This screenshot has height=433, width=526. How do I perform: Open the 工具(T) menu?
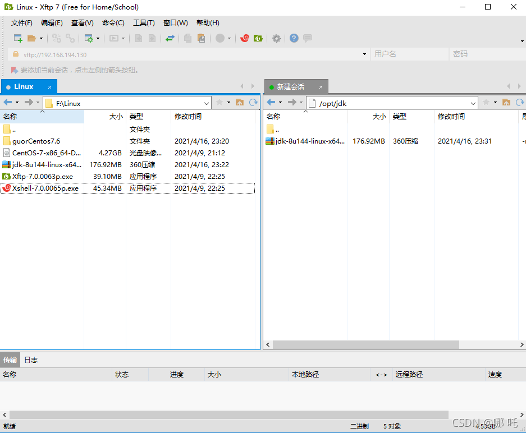pyautogui.click(x=144, y=23)
